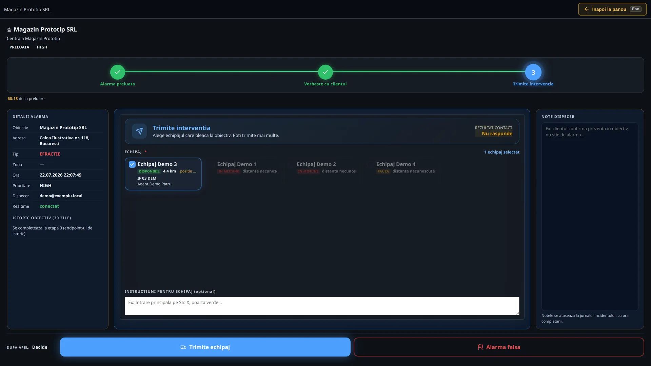Click the green checkmark above Alarma preluata
This screenshot has height=366, width=651.
click(118, 72)
